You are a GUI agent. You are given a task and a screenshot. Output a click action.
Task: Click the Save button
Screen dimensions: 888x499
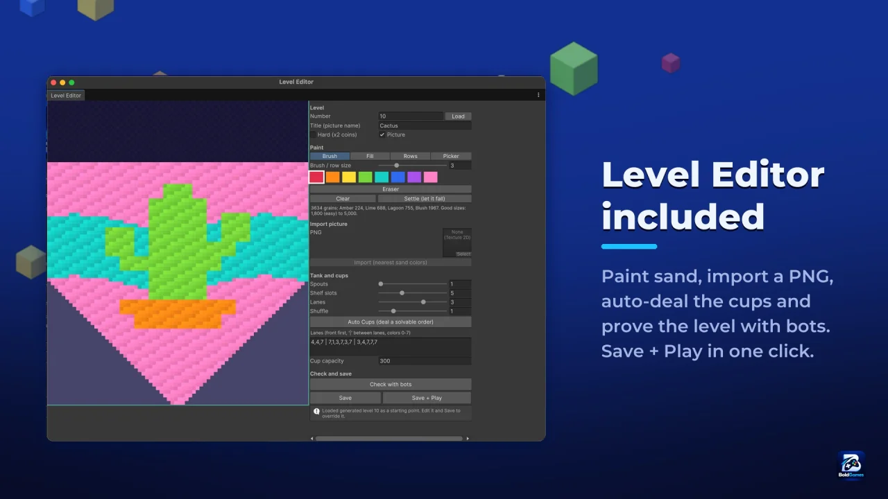(345, 398)
